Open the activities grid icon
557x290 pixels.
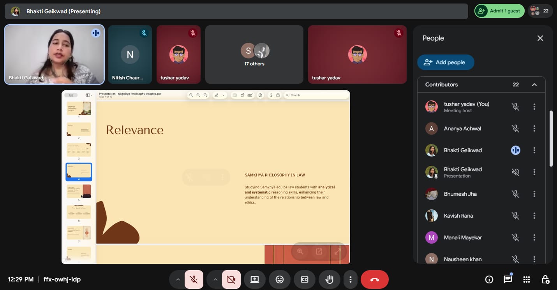click(527, 279)
